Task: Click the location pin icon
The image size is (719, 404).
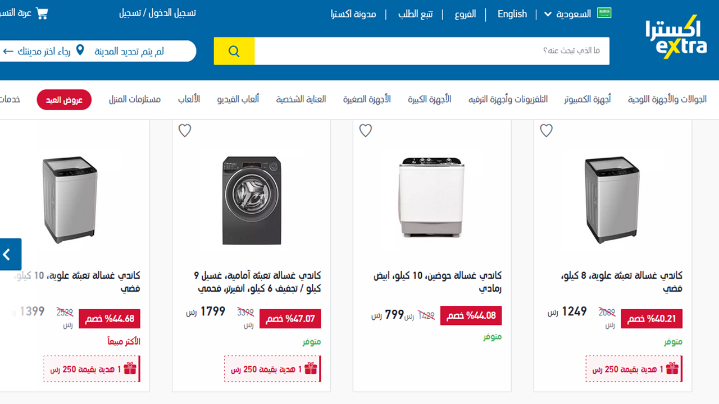Action: pyautogui.click(x=80, y=50)
